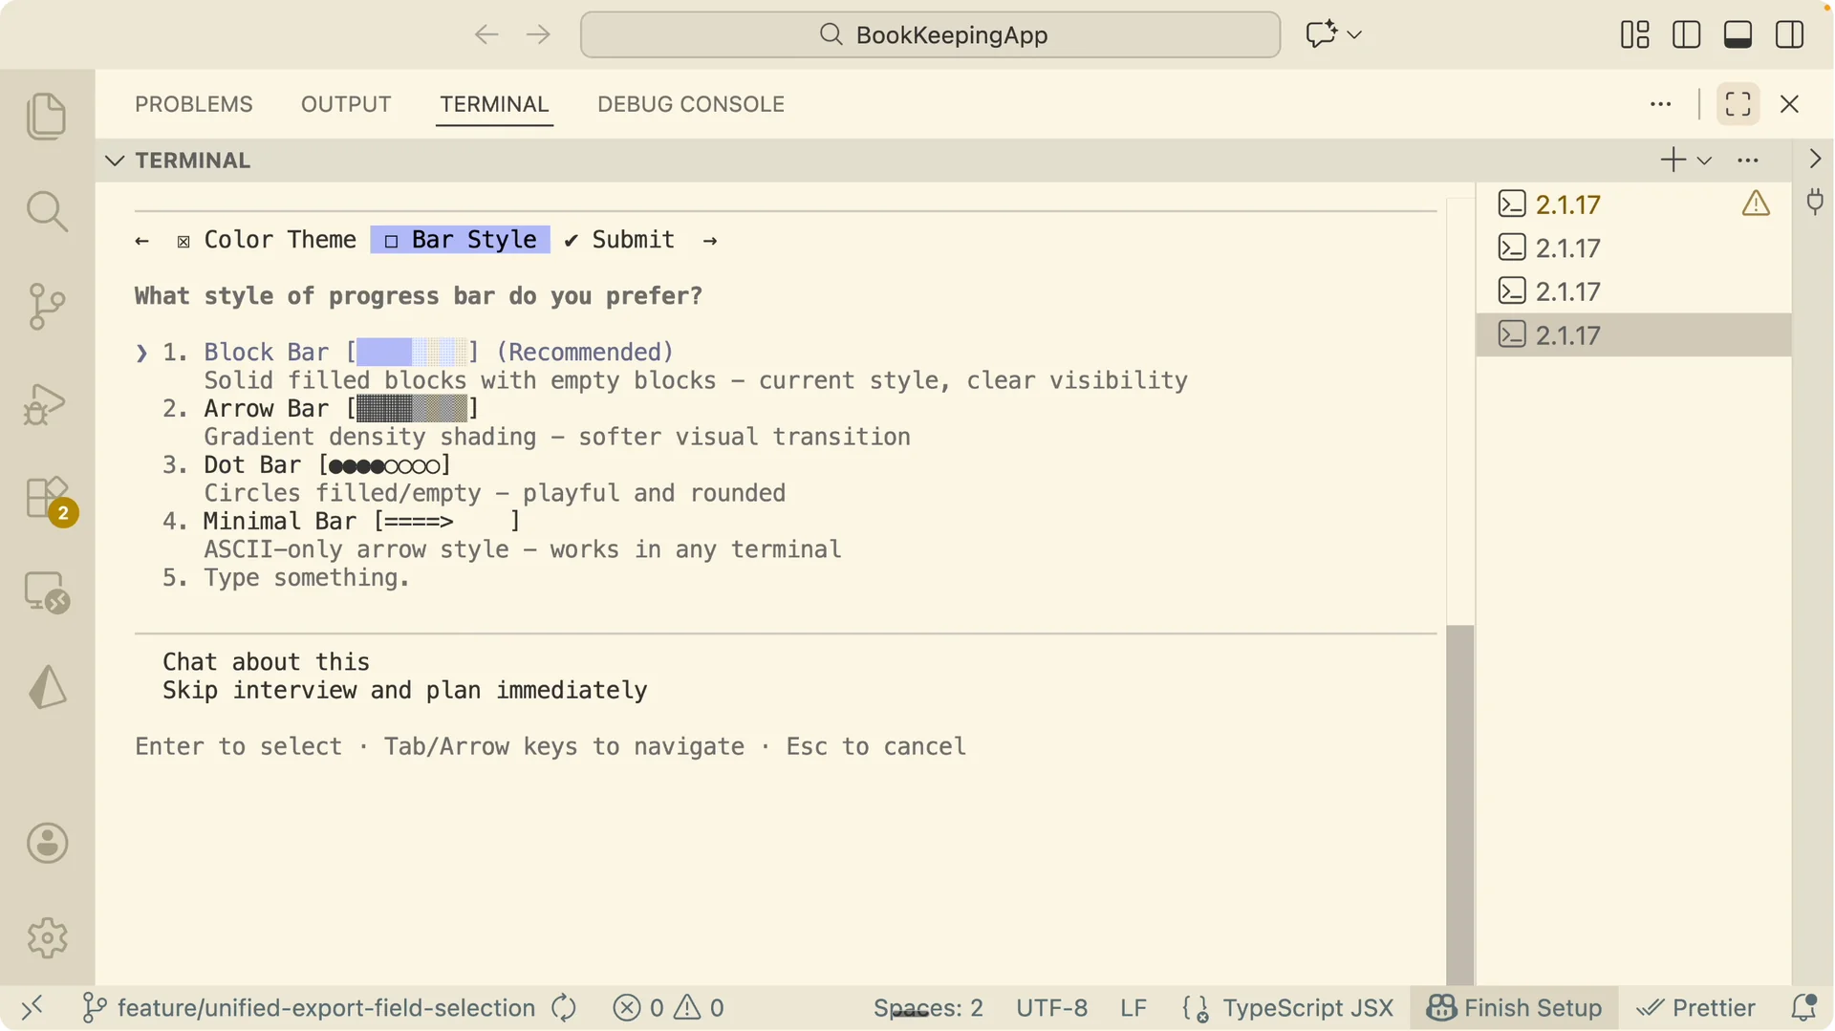The height and width of the screenshot is (1031, 1835).
Task: Toggle the bottom panel visibility
Action: pos(1738,34)
